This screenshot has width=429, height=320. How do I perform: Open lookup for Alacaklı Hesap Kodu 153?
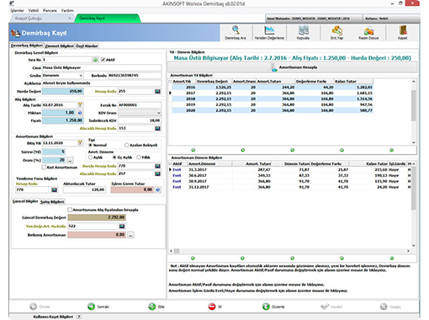(158, 128)
